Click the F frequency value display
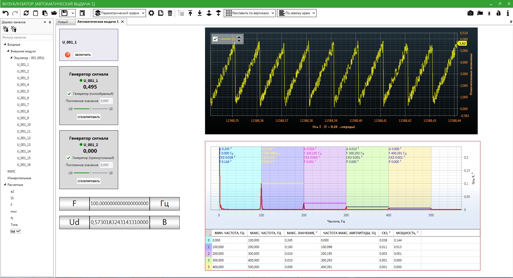The height and width of the screenshot is (278, 513). pos(119,203)
